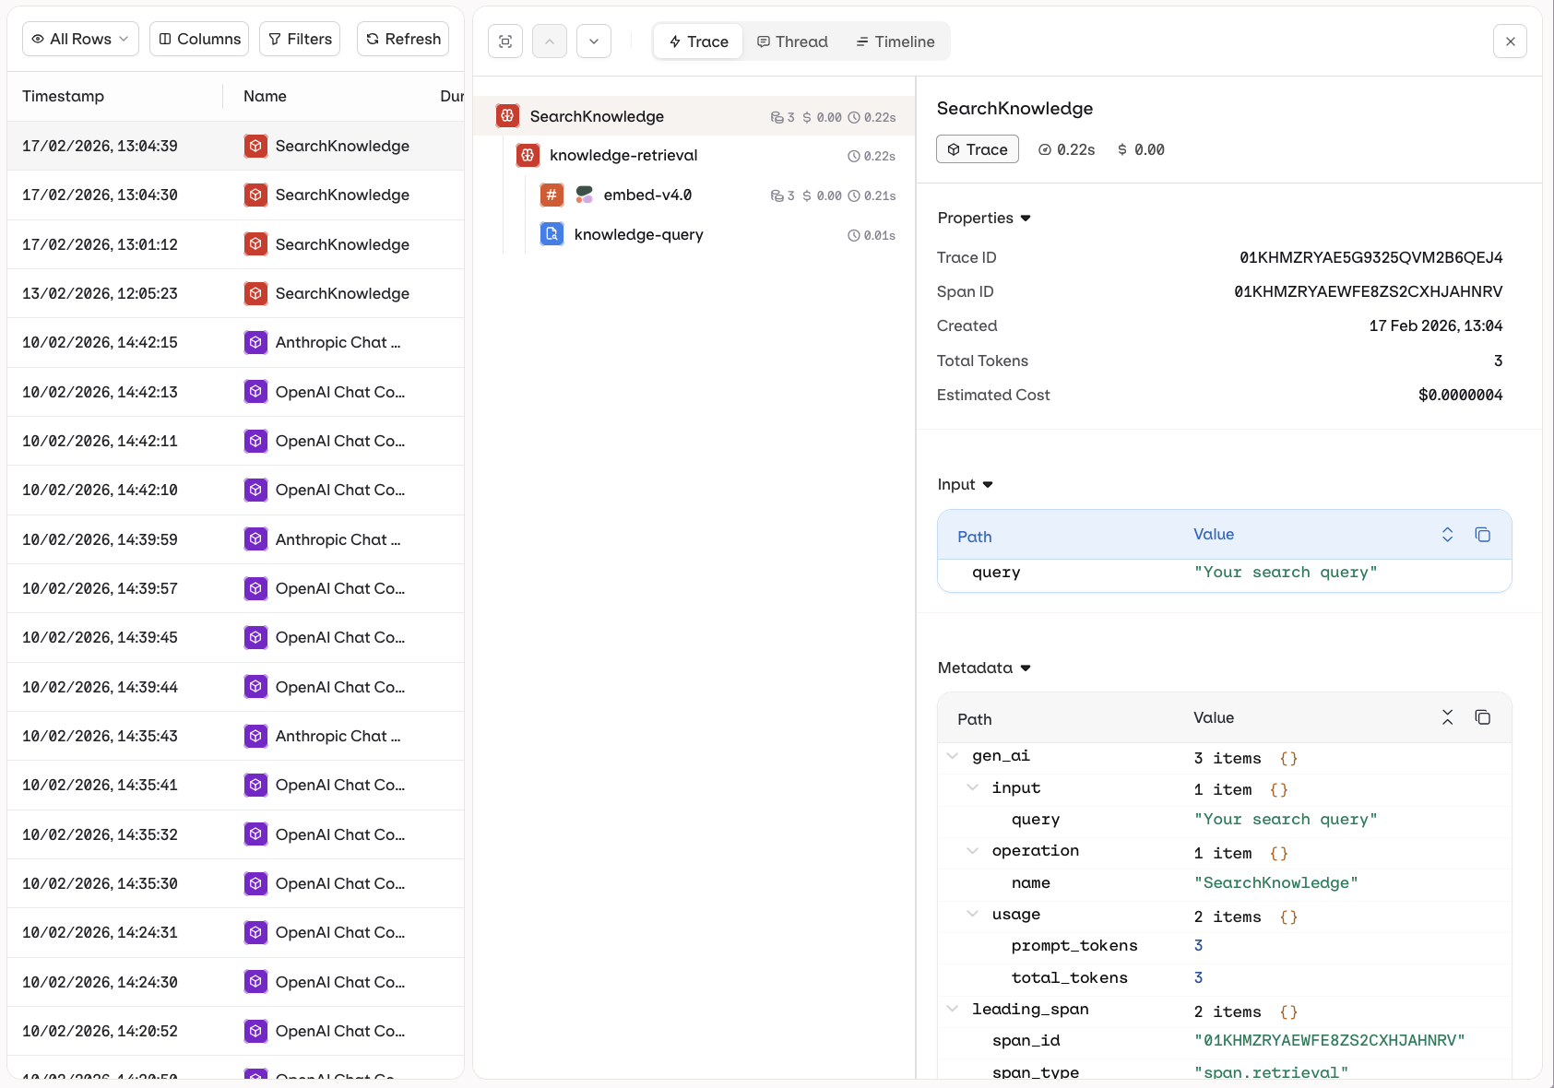Open Anthropic Chat row at 14:35:43

tap(235, 736)
